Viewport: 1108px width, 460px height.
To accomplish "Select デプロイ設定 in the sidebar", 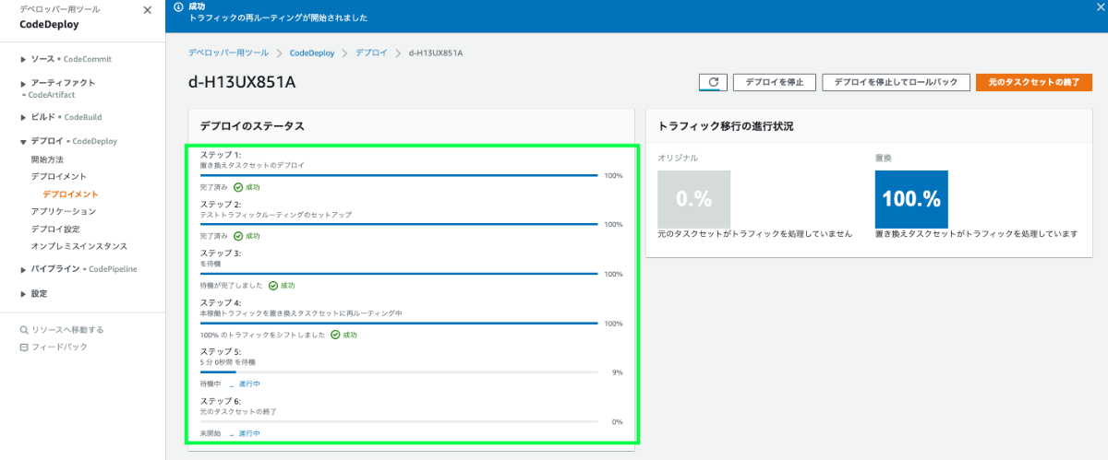I will point(55,229).
